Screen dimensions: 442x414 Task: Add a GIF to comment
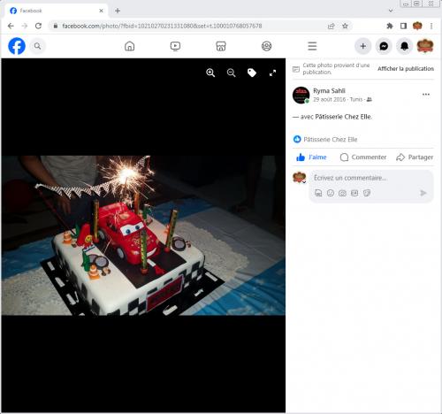tap(354, 193)
